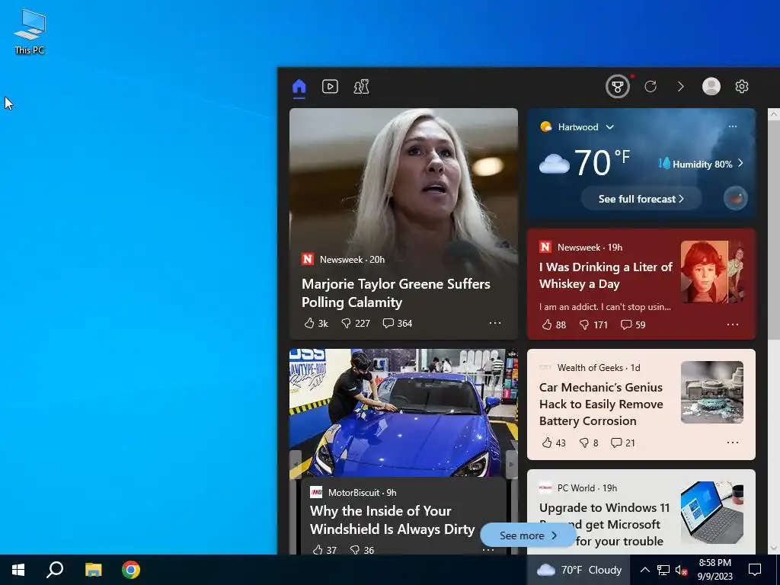
Task: Dislike the Whiskey a Day story
Action: [593, 324]
